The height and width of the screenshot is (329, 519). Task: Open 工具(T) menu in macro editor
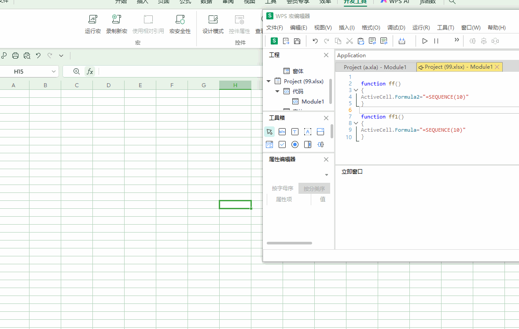(x=445, y=27)
